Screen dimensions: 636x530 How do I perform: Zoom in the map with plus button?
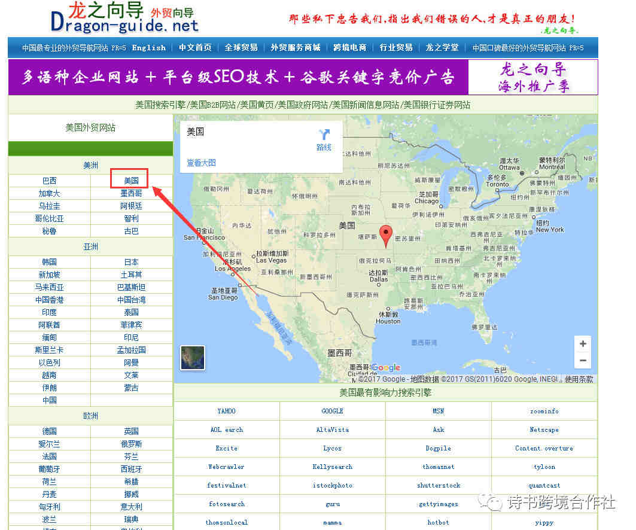583,344
